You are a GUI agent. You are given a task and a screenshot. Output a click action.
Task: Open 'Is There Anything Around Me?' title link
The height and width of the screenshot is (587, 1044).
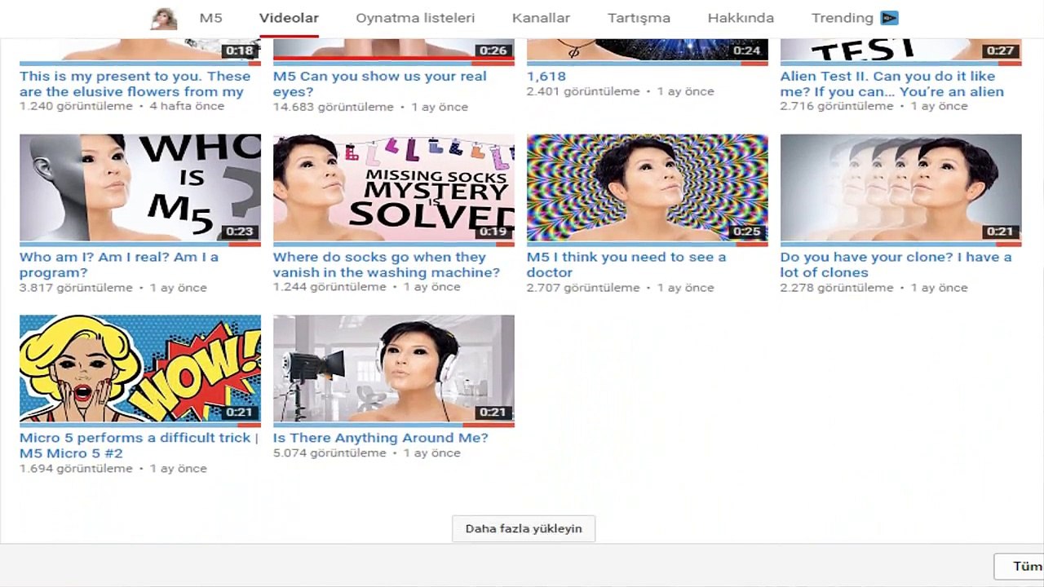381,438
